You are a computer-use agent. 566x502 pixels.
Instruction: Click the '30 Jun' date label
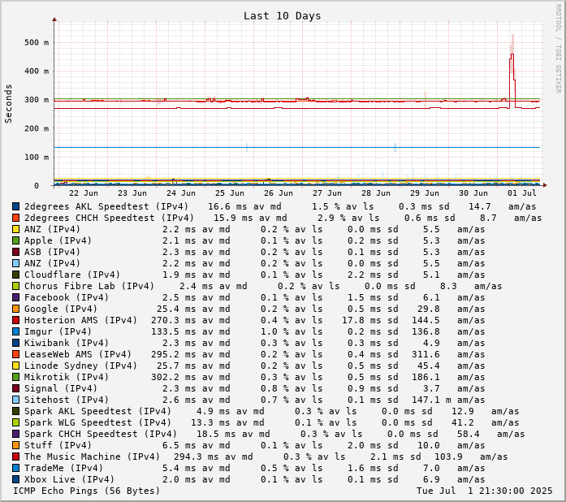tap(473, 193)
